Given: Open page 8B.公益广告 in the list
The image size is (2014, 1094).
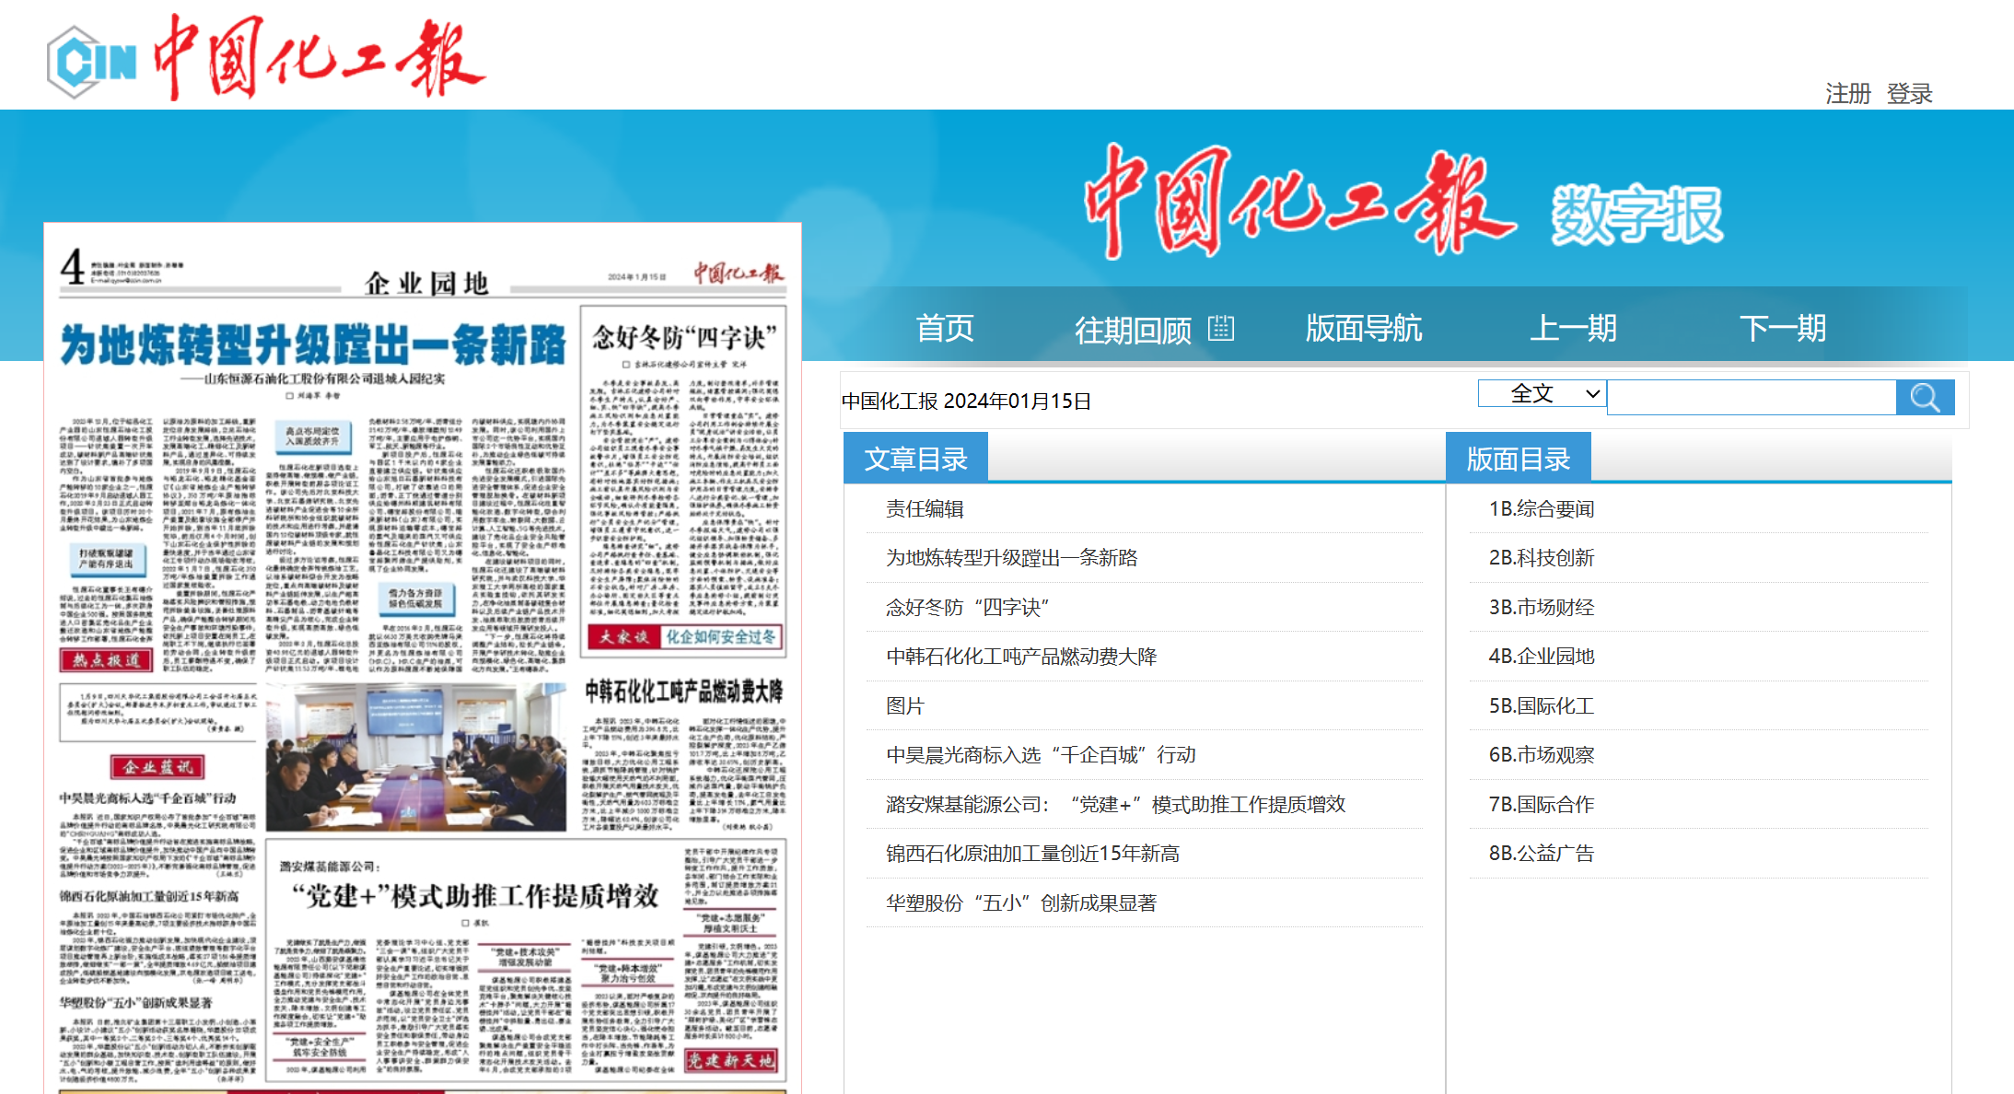Looking at the screenshot, I should (x=1541, y=854).
